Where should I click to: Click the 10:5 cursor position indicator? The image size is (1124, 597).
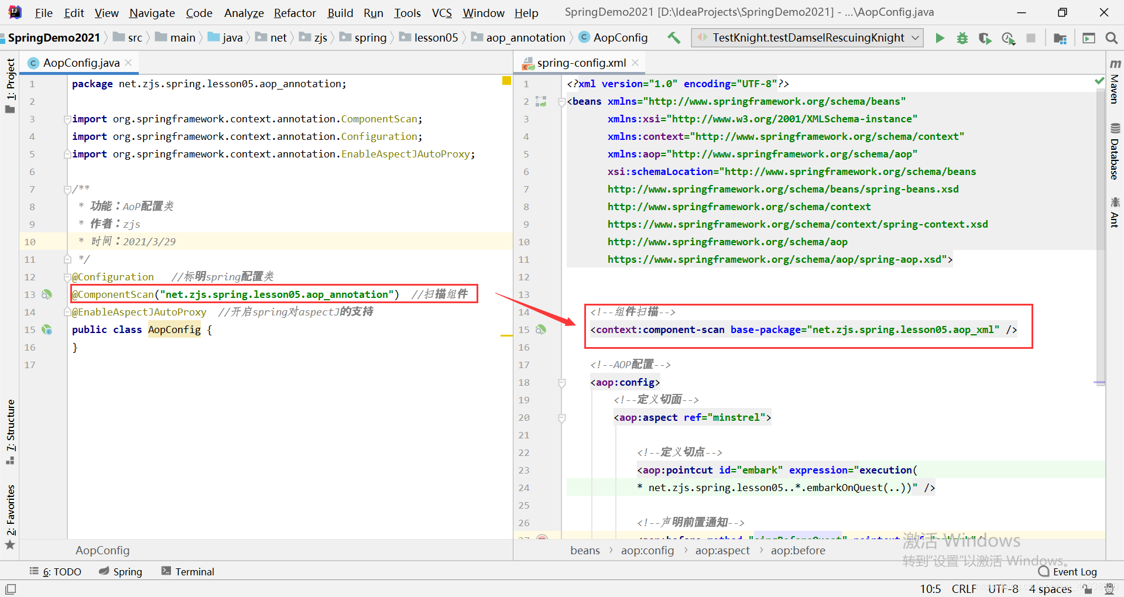930,589
